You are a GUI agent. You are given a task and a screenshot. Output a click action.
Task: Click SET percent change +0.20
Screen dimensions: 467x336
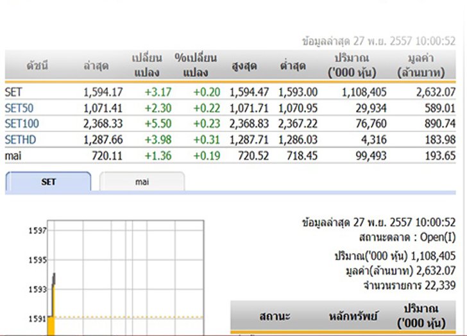click(207, 92)
